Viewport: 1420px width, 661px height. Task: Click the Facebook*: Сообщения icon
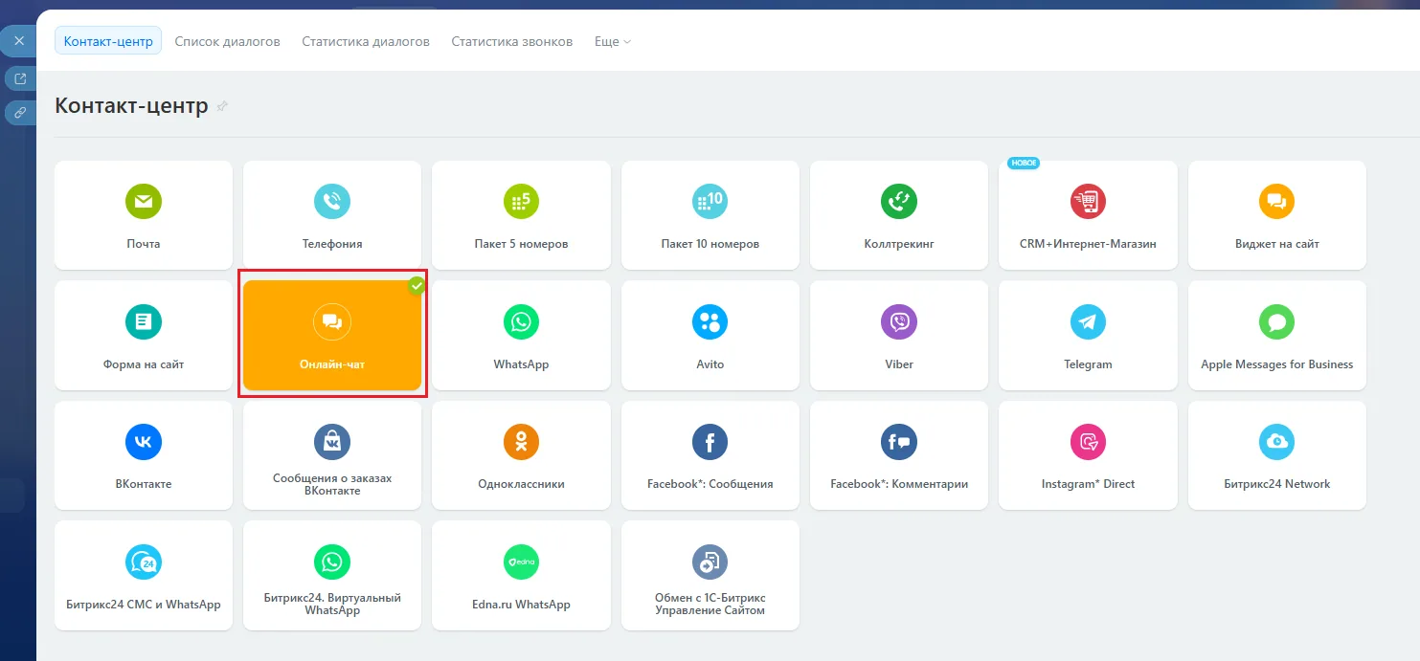[710, 441]
